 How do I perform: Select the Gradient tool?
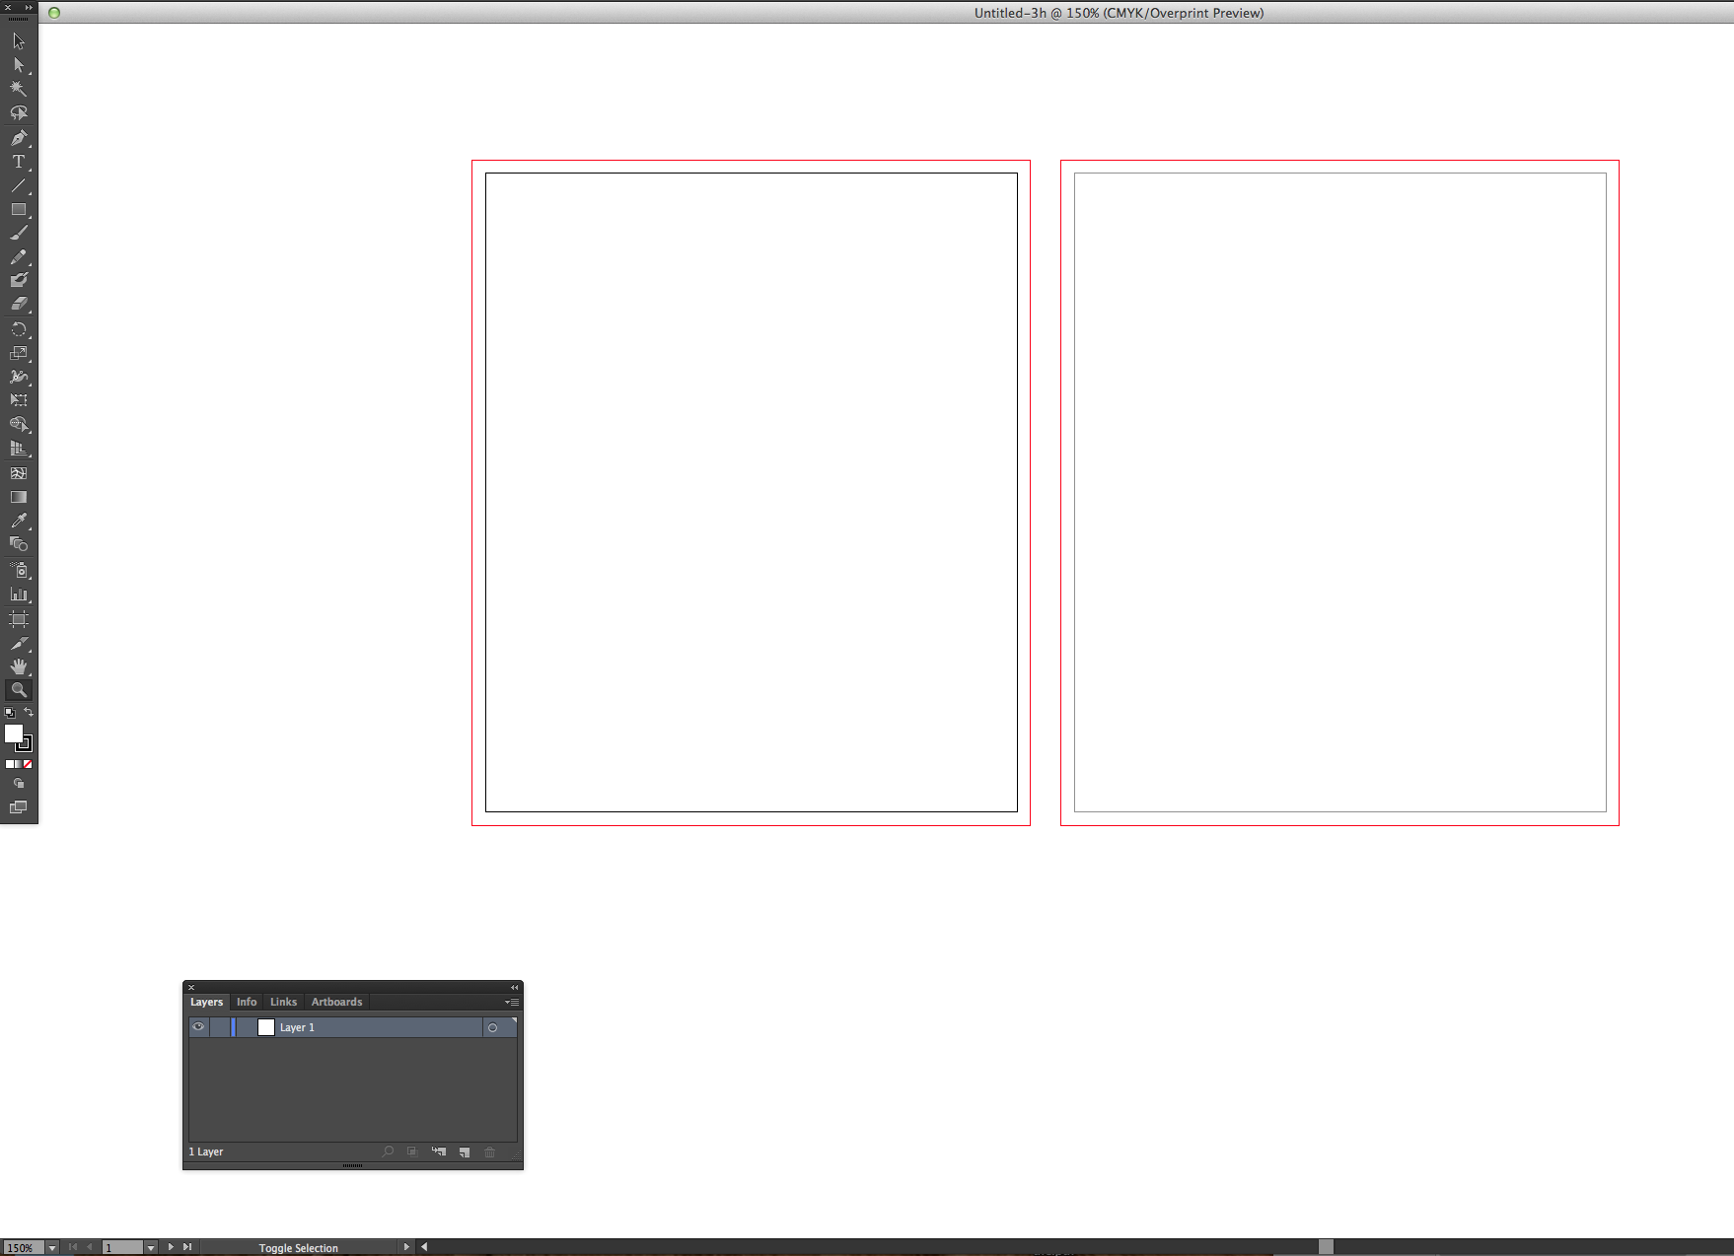[19, 497]
